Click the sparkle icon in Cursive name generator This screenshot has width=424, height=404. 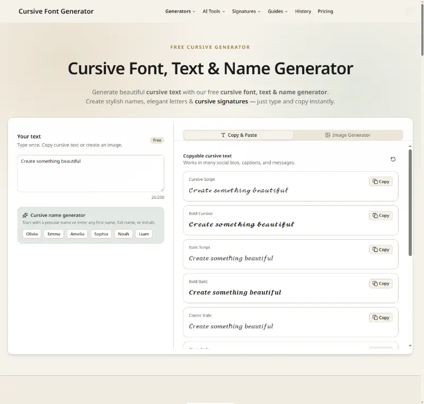[25, 215]
